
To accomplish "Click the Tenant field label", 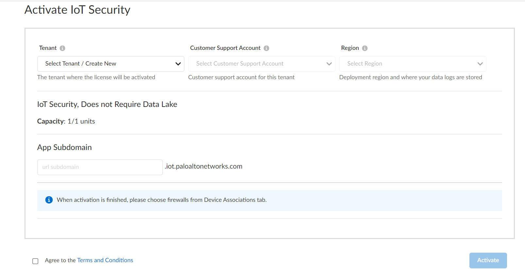I will [x=48, y=48].
